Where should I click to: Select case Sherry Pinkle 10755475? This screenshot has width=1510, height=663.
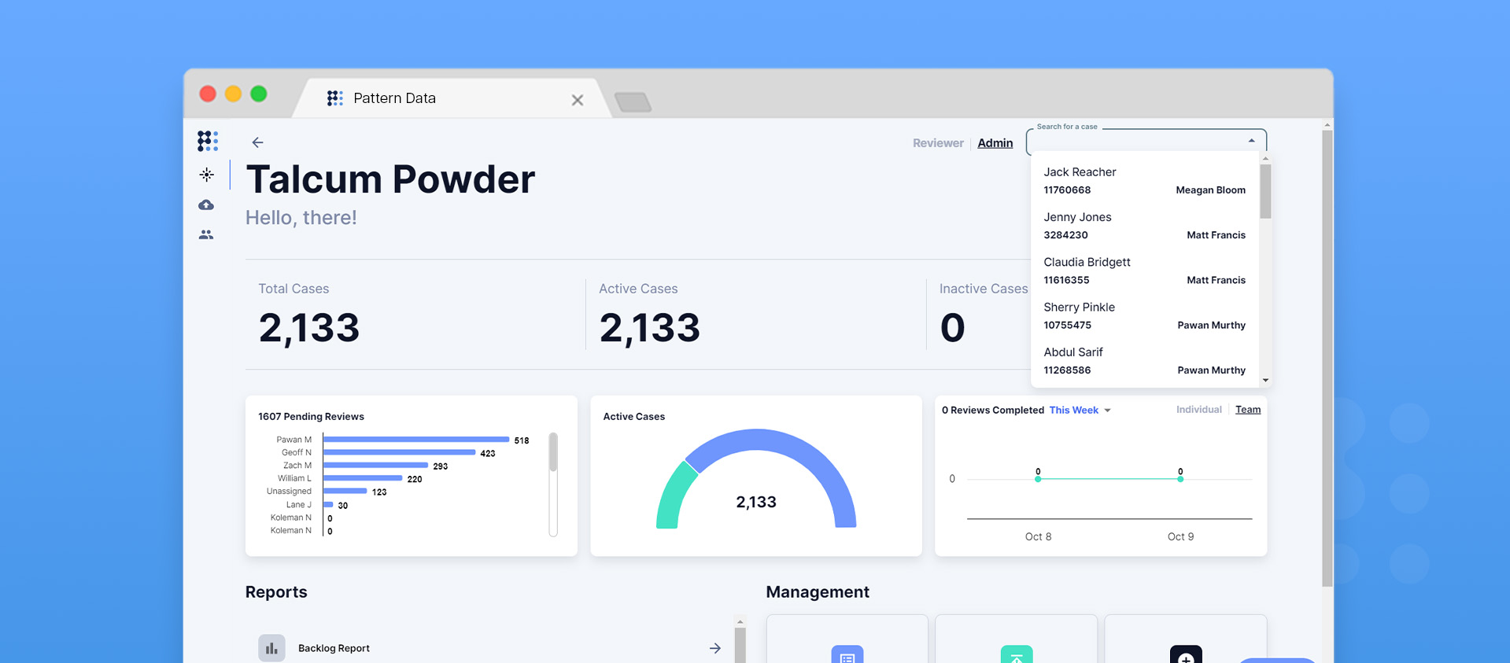[1144, 315]
